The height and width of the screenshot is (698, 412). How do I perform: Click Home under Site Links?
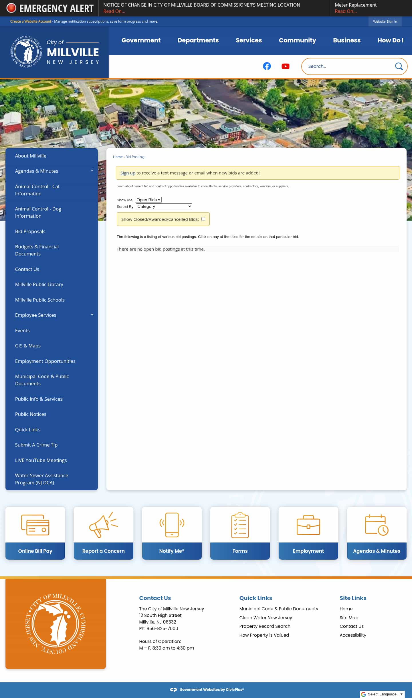[346, 609]
